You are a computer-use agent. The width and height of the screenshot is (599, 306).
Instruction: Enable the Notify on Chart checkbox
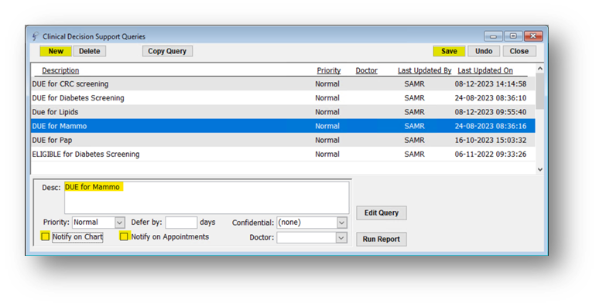46,236
